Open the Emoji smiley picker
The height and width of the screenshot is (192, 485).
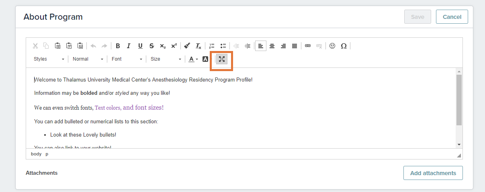coord(332,46)
